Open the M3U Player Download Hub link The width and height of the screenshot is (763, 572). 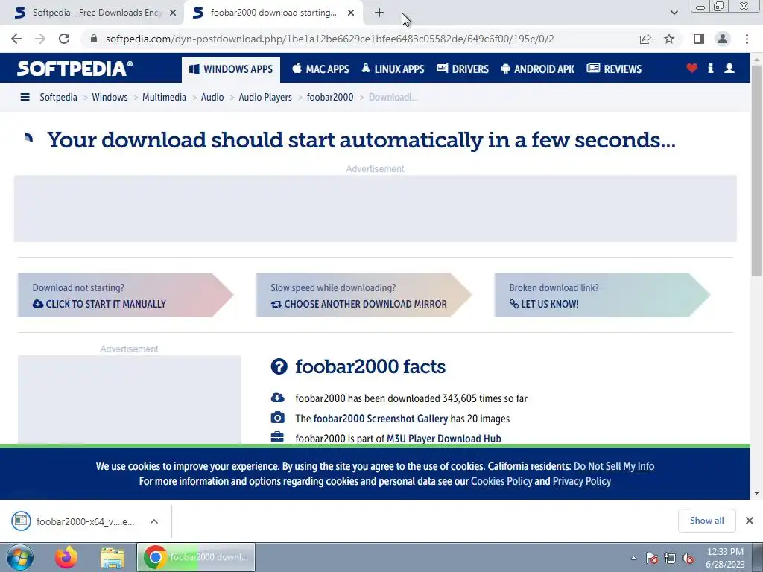(444, 439)
